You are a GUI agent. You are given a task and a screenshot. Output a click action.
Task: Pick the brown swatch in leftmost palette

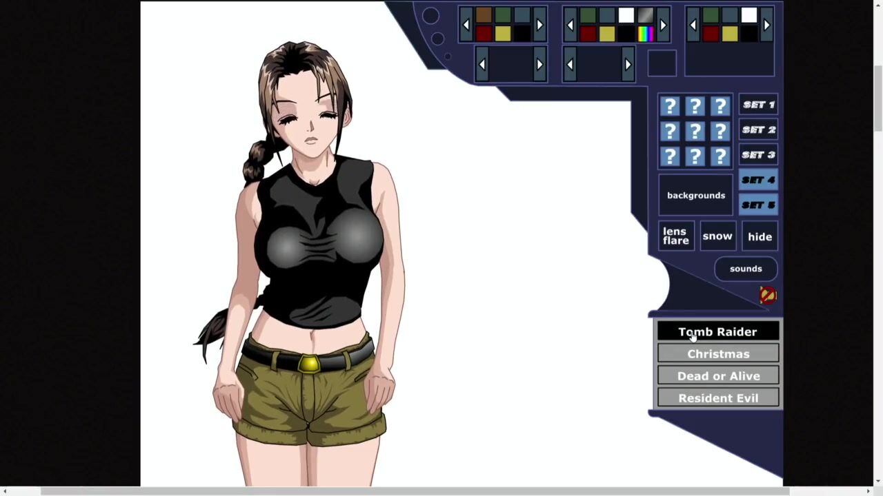click(x=484, y=15)
